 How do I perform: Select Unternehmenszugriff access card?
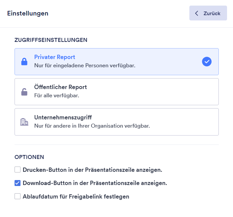(116, 122)
